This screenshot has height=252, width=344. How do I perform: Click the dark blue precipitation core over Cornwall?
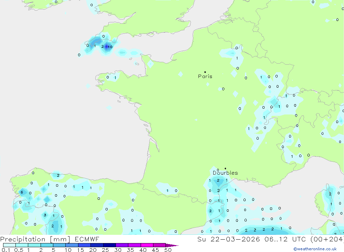(x=107, y=46)
